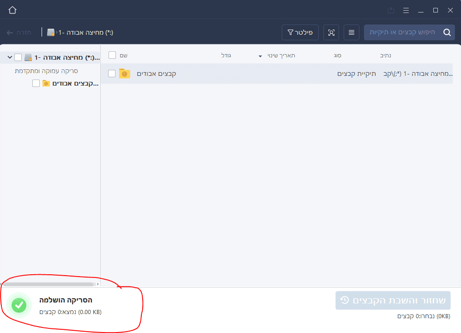Open the פילטר filter button

click(300, 32)
